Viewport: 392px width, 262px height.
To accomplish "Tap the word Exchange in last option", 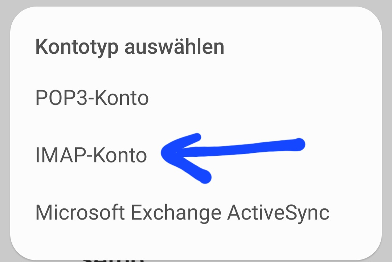I will [176, 213].
